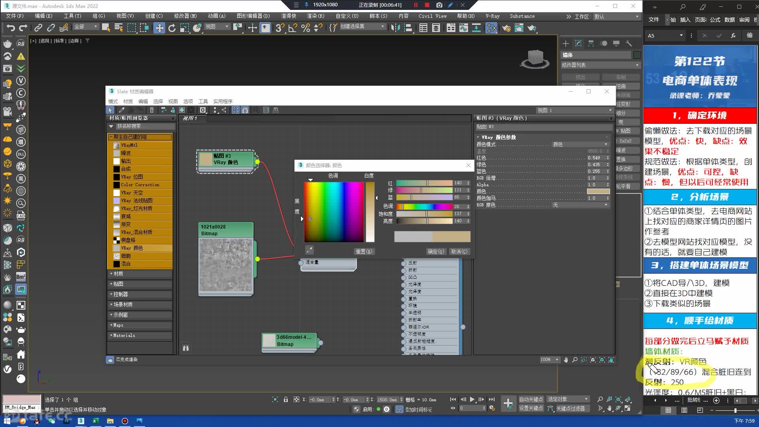The height and width of the screenshot is (427, 759).
Task: Click the red (红) channel slider
Action: tap(424, 183)
